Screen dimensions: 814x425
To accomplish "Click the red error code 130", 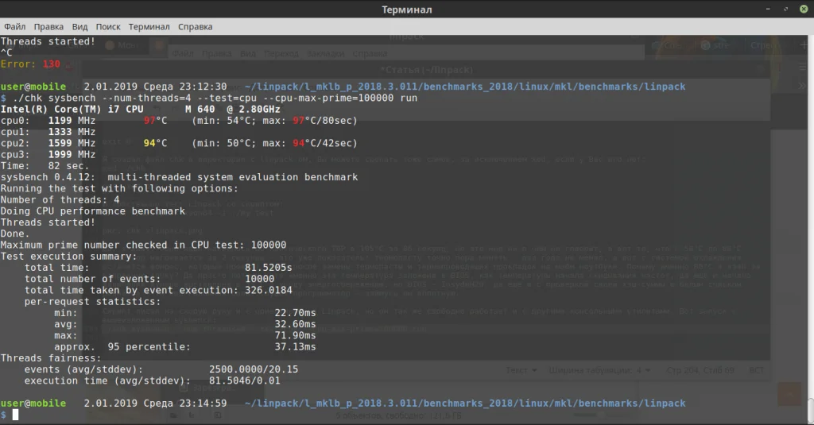I will point(52,64).
